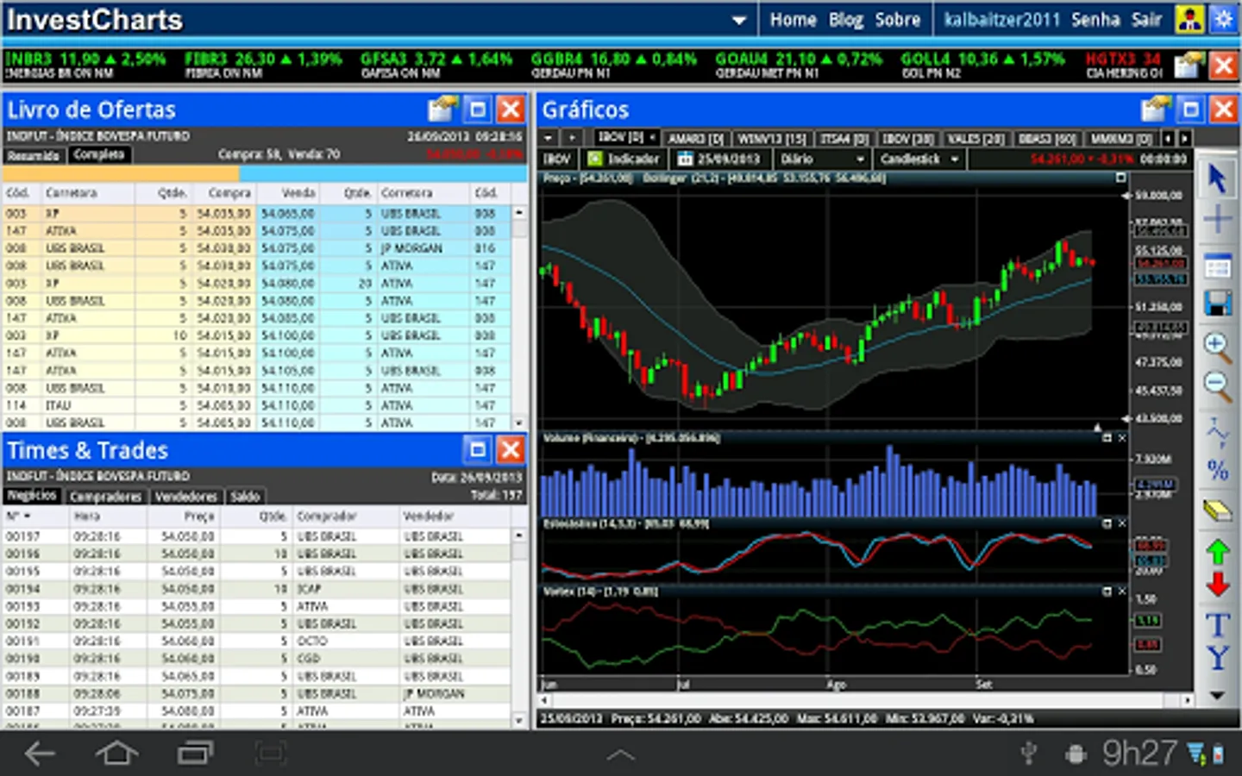Open the Home link in header
The width and height of the screenshot is (1242, 776).
coord(793,20)
